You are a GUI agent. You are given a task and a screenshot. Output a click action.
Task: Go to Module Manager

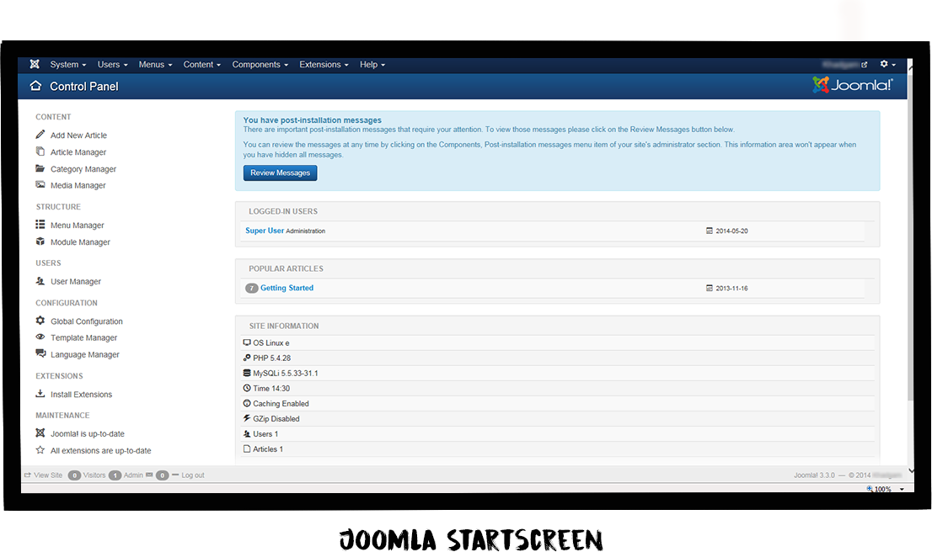[x=80, y=242]
